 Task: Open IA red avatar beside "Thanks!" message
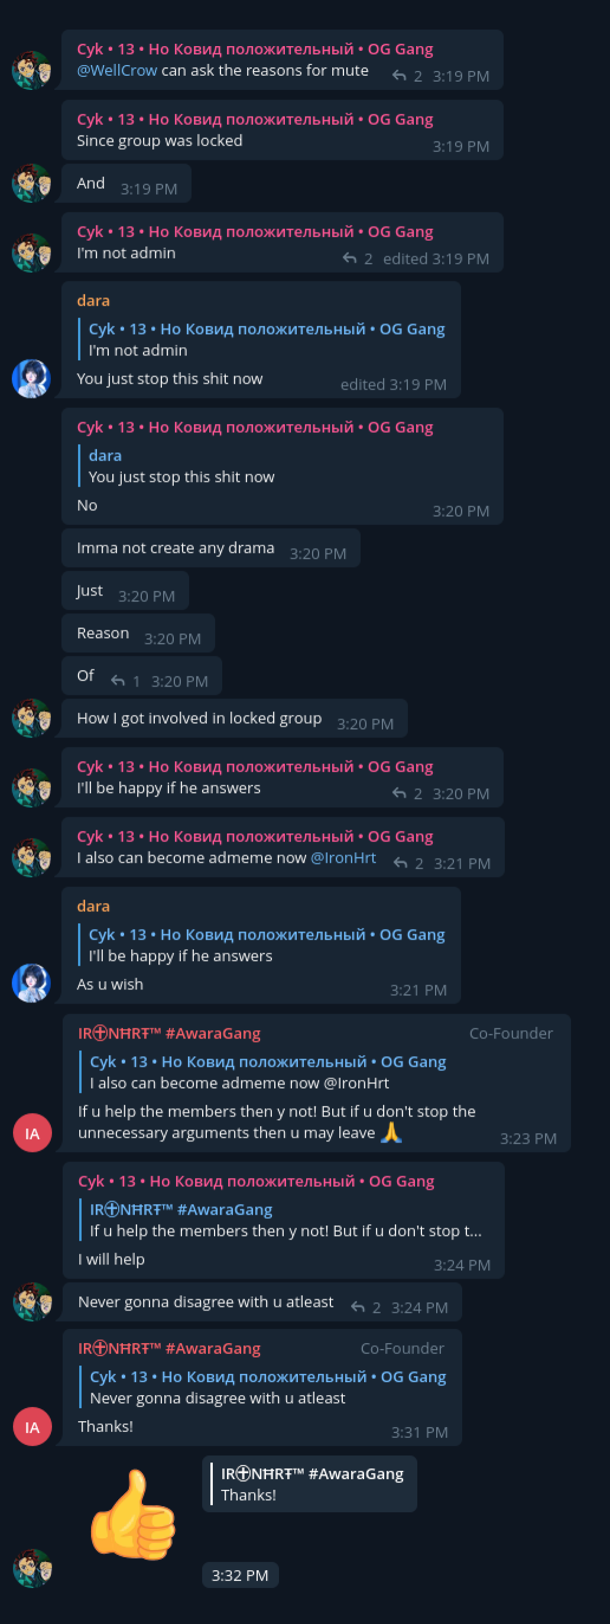click(32, 1426)
